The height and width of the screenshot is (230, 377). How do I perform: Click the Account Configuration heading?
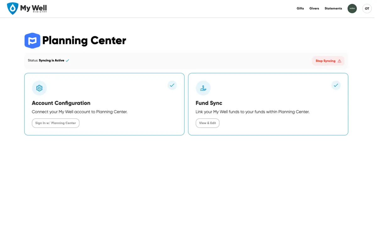point(61,103)
